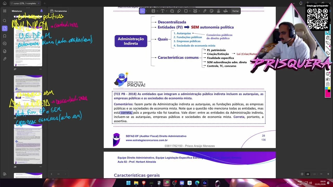Open the bookmarks panel
The image size is (333, 187).
point(5,36)
